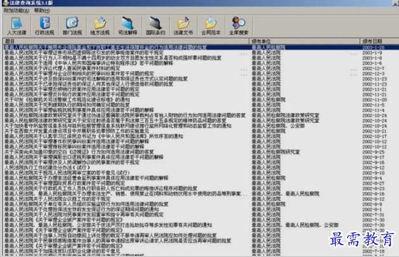Select row about 通过伪造证据骗取法院民事裁判 答复
399x257 pixels.
tap(200, 115)
